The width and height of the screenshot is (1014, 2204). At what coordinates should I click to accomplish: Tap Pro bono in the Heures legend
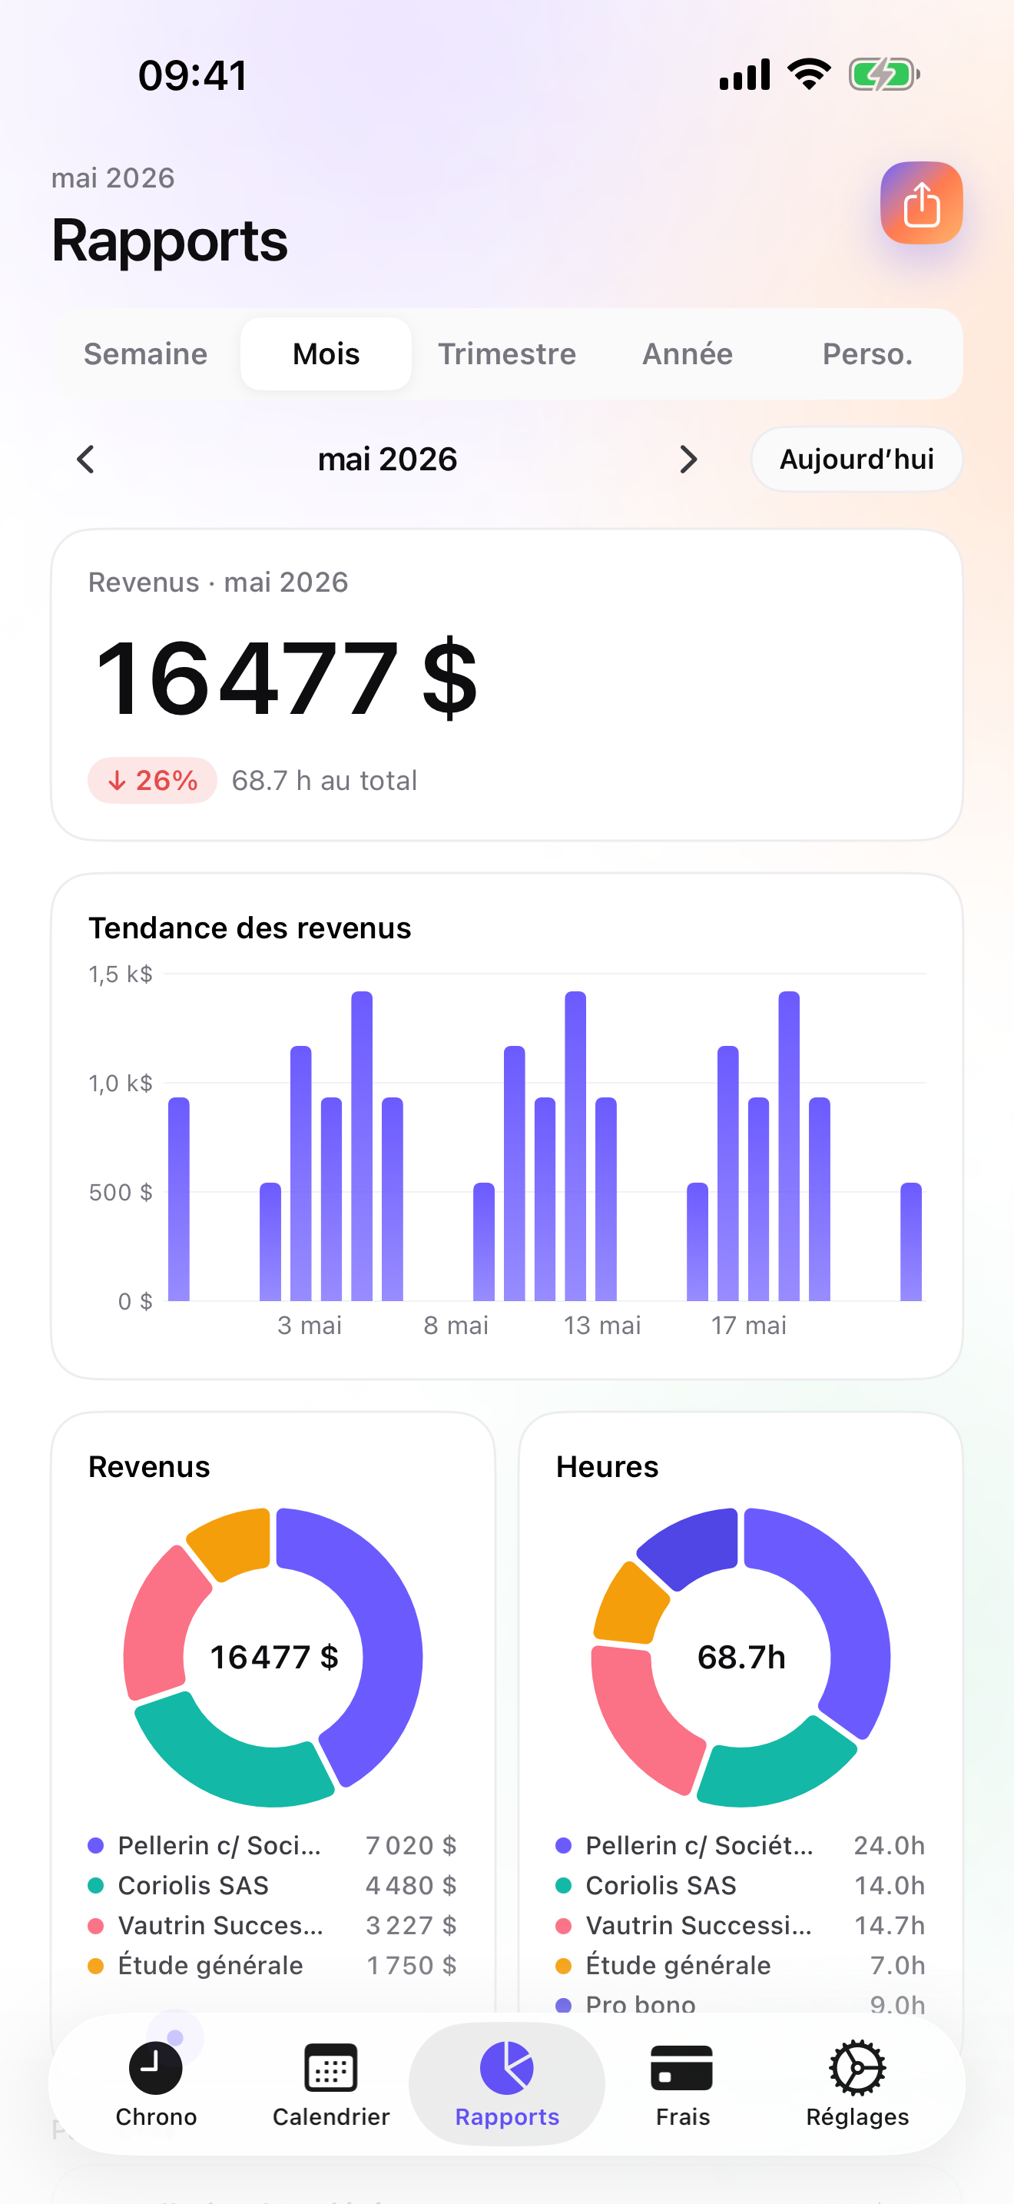(x=641, y=2005)
